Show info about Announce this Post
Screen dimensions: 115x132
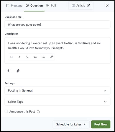click(x=38, y=112)
